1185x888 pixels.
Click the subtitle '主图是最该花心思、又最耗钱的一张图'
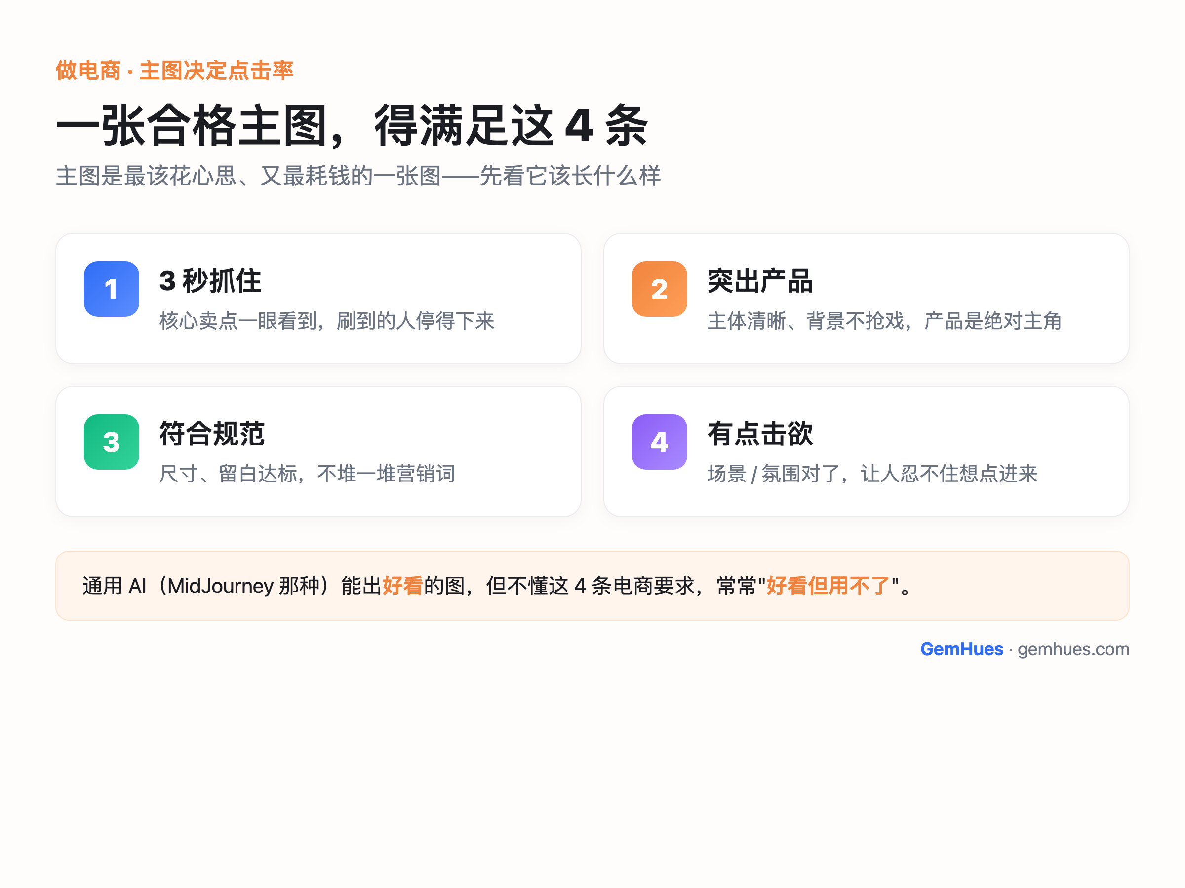pyautogui.click(x=248, y=176)
